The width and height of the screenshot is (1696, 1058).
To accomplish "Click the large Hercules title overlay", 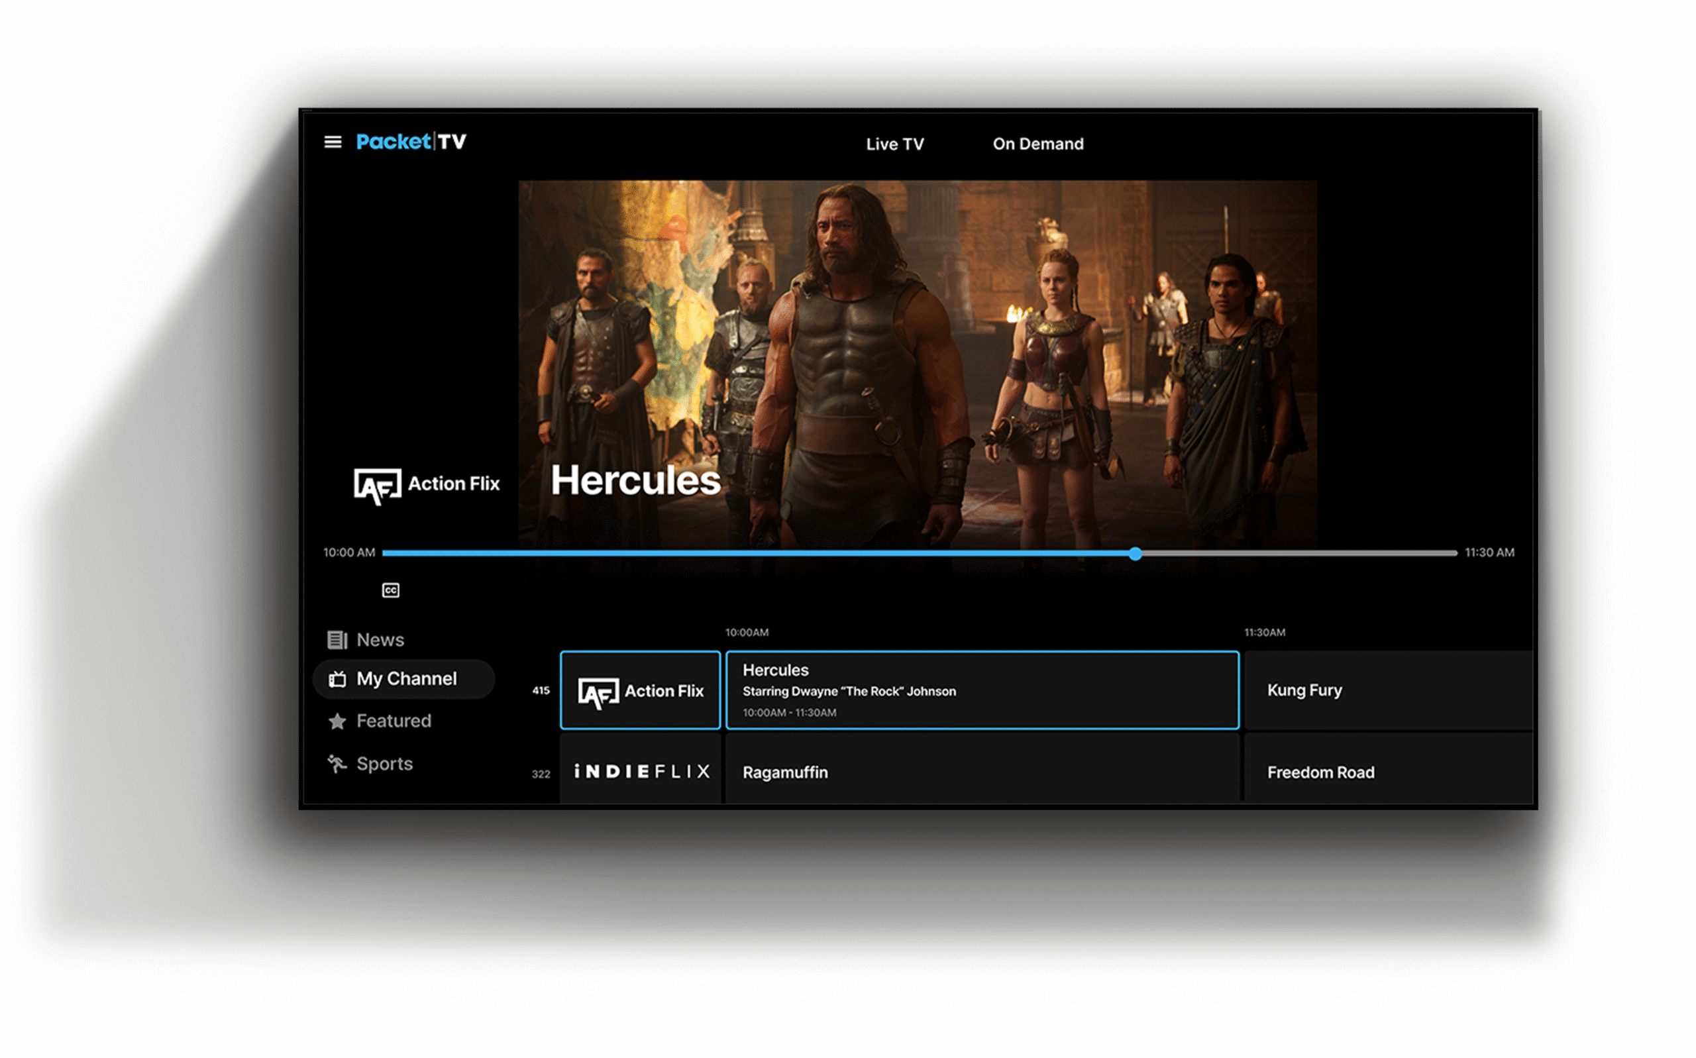I will coord(635,481).
